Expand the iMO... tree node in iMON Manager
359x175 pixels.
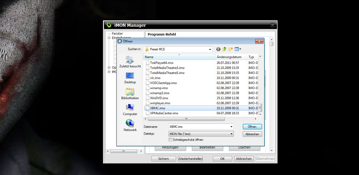(109, 72)
